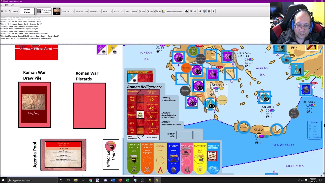Open the Chart Window Menu dropdown
325x183 pixels.
pos(172,11)
